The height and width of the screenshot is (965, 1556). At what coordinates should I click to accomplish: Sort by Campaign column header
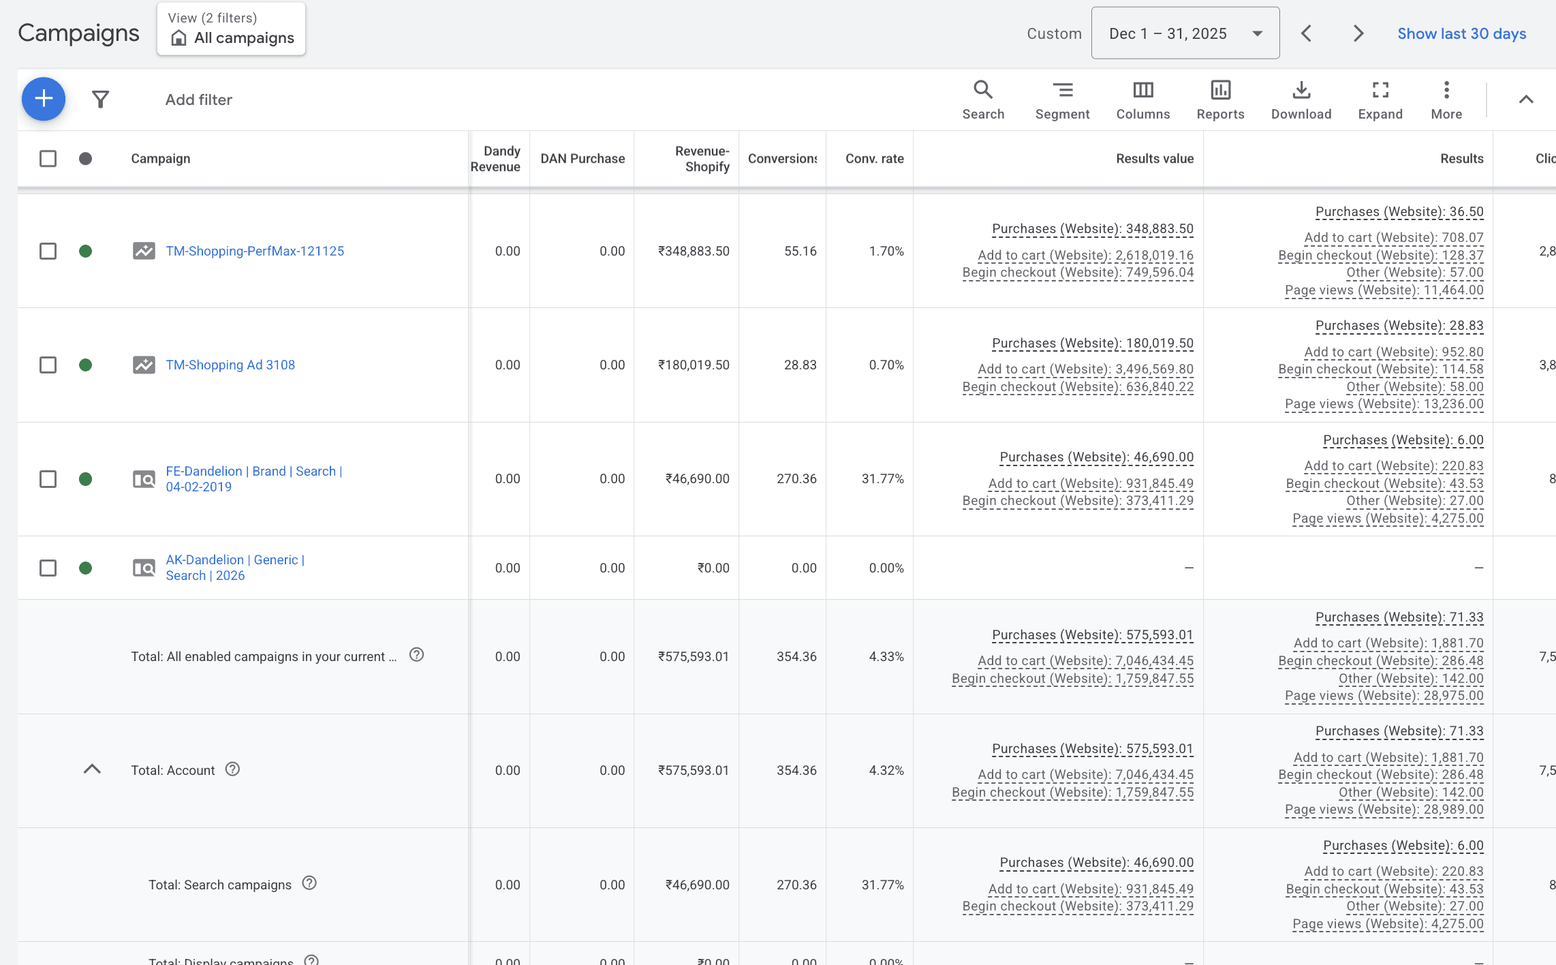point(161,159)
